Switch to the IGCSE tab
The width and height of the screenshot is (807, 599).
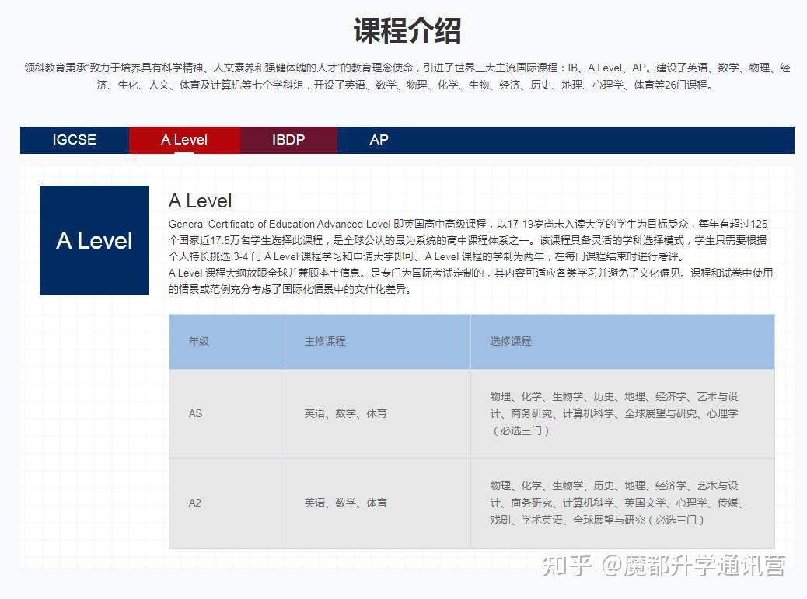click(x=74, y=140)
